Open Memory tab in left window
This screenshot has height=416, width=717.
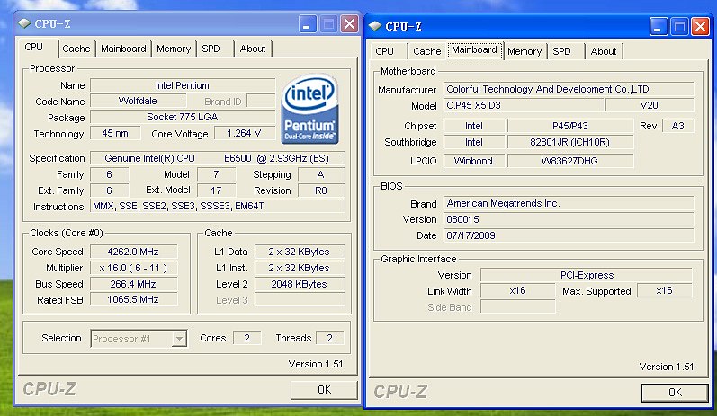click(x=174, y=49)
